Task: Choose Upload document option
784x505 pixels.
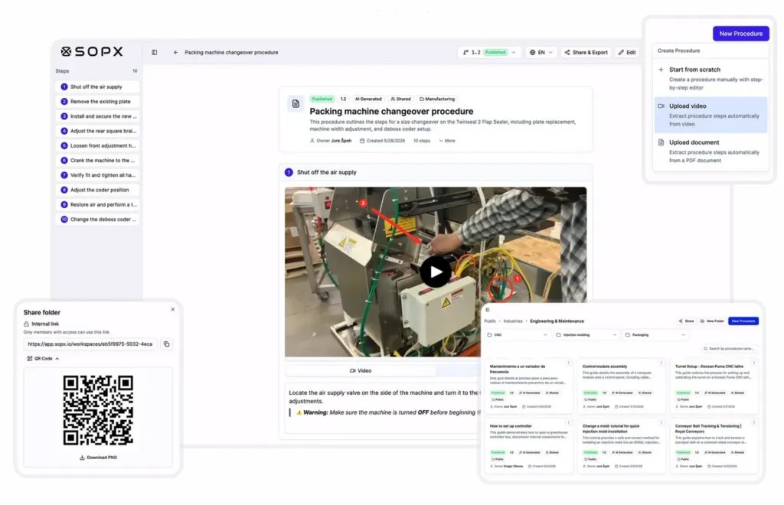Action: [x=710, y=151]
